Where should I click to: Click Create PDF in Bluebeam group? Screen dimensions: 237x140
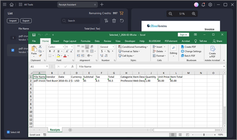(x=188, y=47)
